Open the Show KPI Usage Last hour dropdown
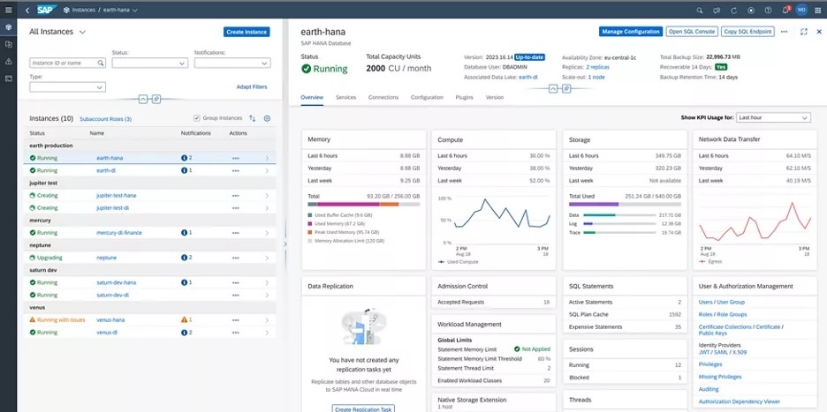This screenshot has width=827, height=412. (x=773, y=118)
